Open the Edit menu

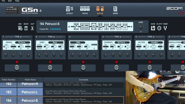click(10, 1)
